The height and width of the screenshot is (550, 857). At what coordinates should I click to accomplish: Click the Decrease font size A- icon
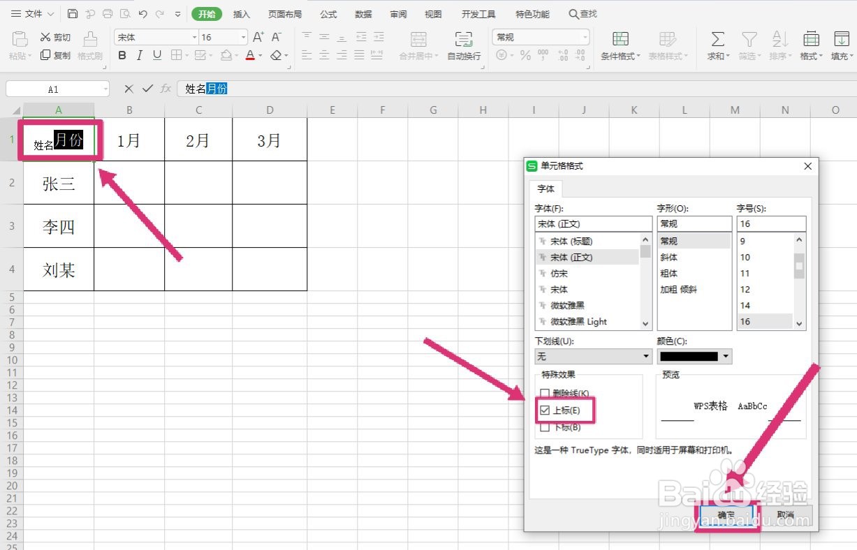(277, 37)
